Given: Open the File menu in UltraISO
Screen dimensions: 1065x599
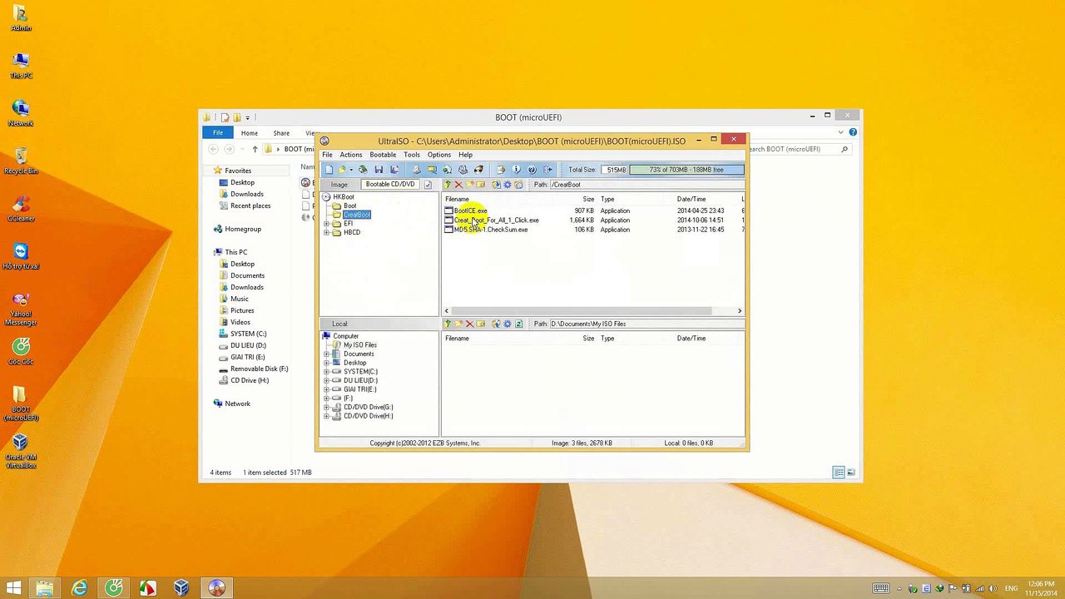Looking at the screenshot, I should (327, 155).
